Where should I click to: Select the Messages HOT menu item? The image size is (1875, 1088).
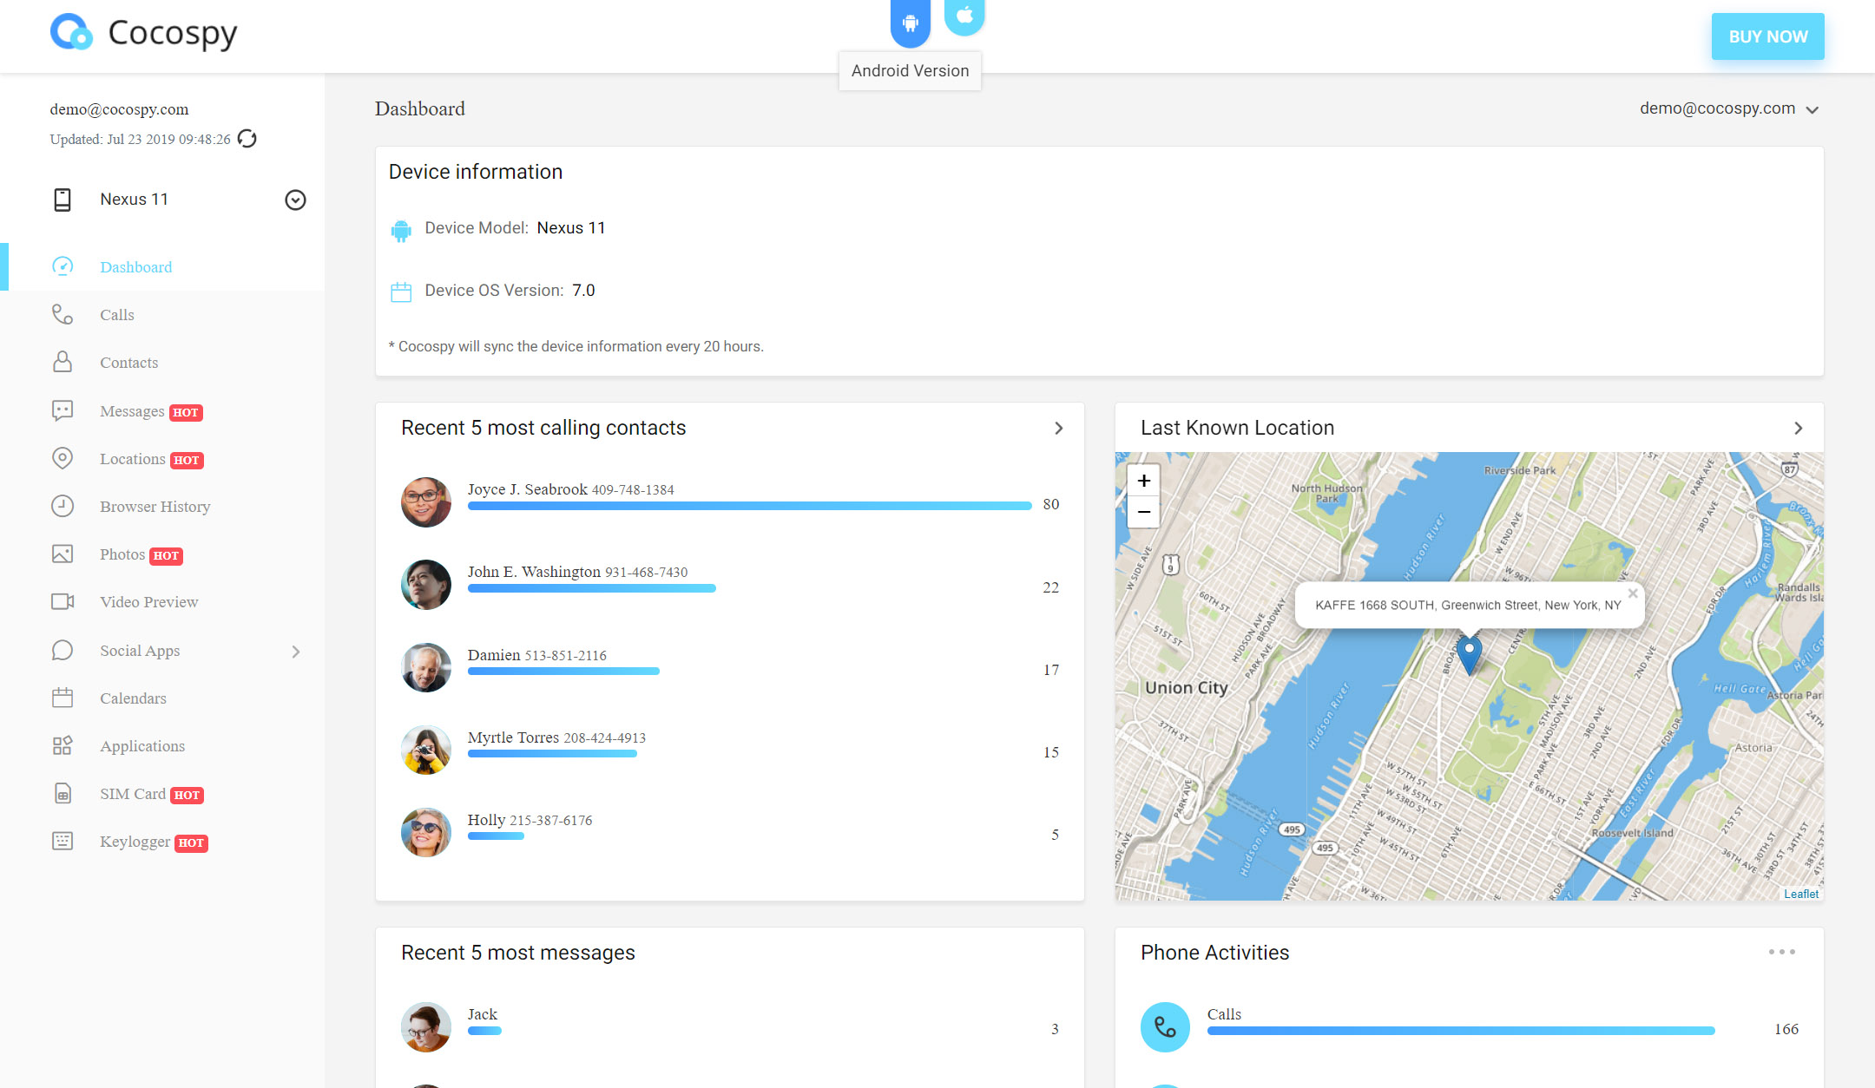point(148,410)
